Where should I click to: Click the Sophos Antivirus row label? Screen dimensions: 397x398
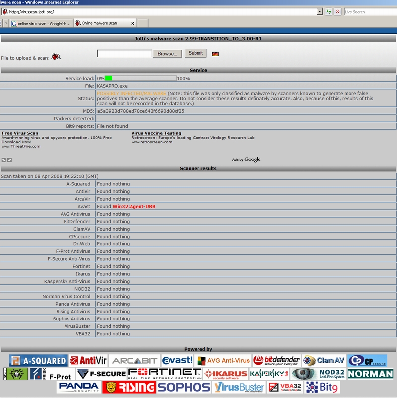(71, 319)
